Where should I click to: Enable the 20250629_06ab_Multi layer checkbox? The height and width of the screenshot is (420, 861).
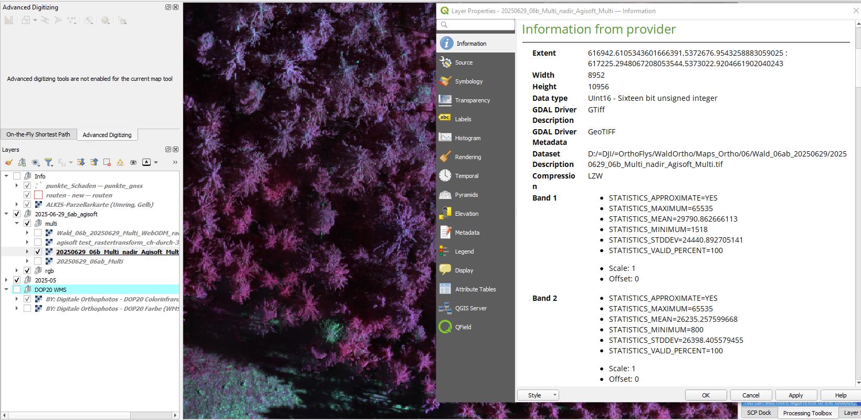click(x=38, y=261)
